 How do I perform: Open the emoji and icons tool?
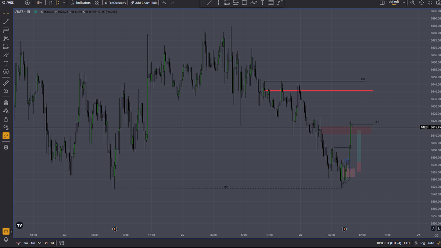(6, 72)
